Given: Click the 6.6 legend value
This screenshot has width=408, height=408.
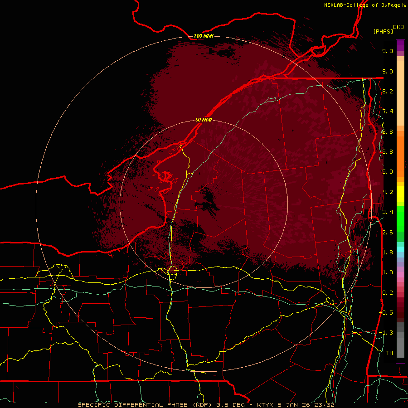Looking at the screenshot, I should tap(388, 132).
